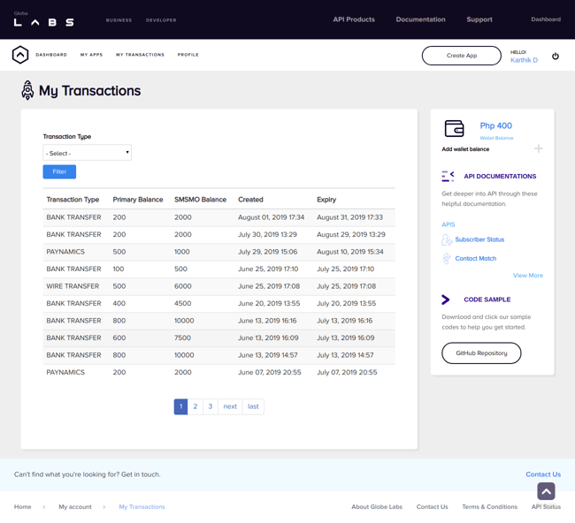The width and height of the screenshot is (575, 523).
Task: Click the Globe Labs logo
Action: (43, 19)
